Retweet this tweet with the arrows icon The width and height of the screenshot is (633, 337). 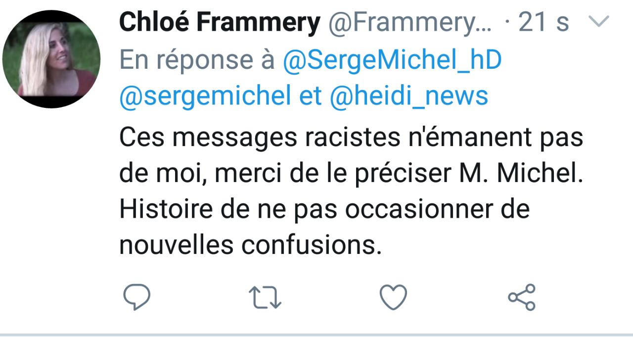[265, 297]
